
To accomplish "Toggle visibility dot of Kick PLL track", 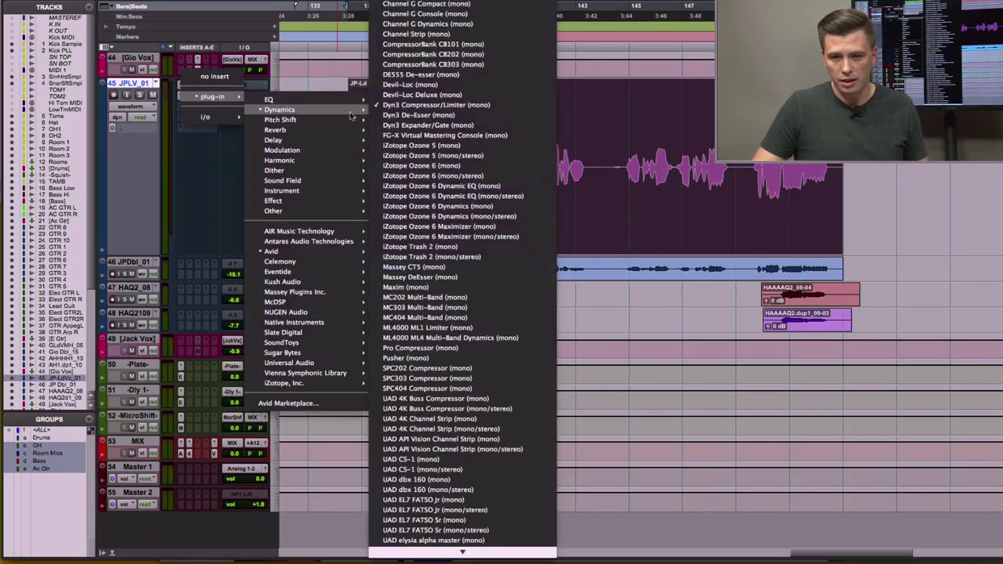I will [x=11, y=51].
